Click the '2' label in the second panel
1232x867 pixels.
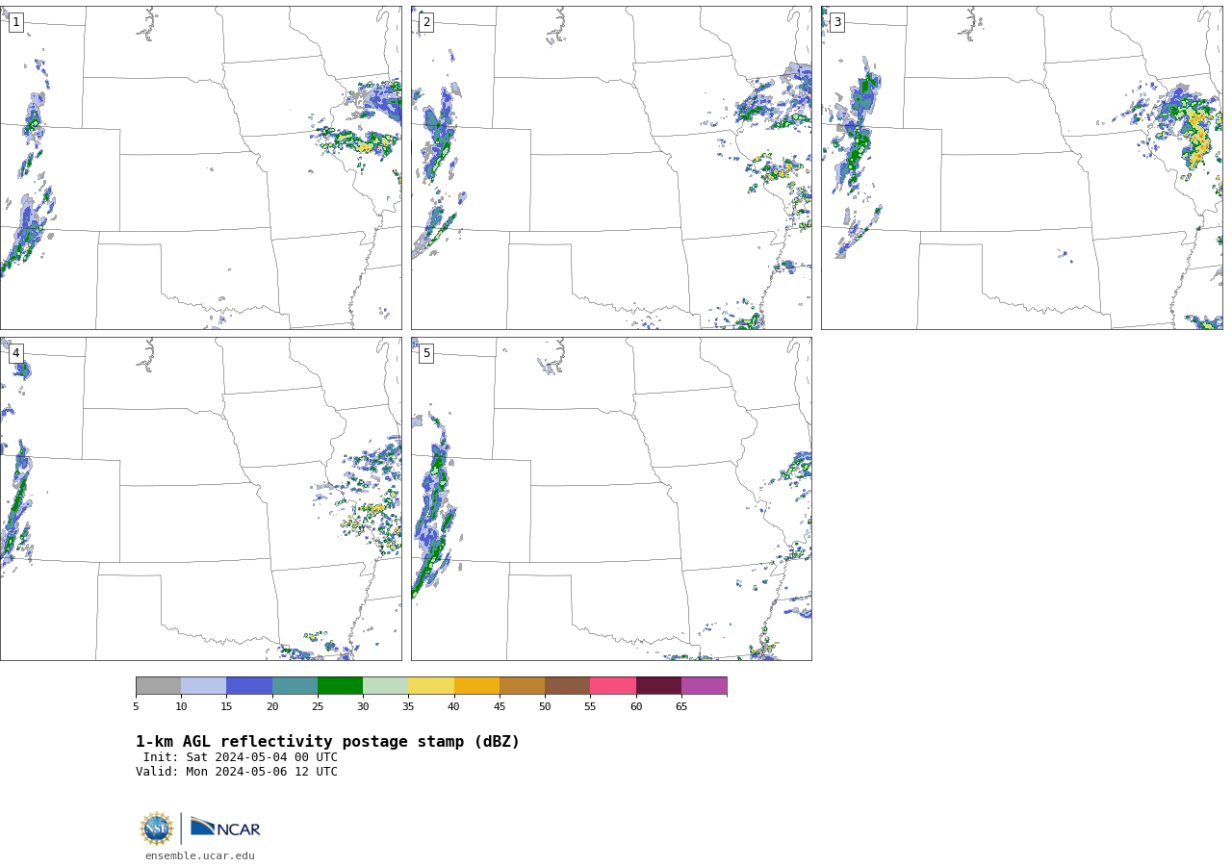426,22
